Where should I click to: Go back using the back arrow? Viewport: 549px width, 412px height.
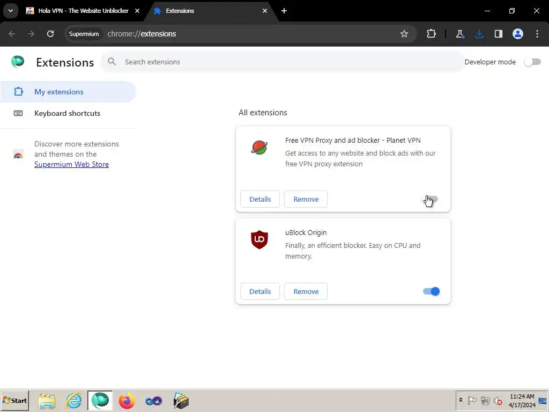tap(12, 34)
